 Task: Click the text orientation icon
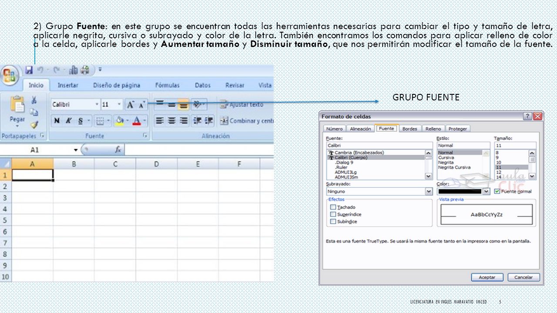click(x=198, y=104)
